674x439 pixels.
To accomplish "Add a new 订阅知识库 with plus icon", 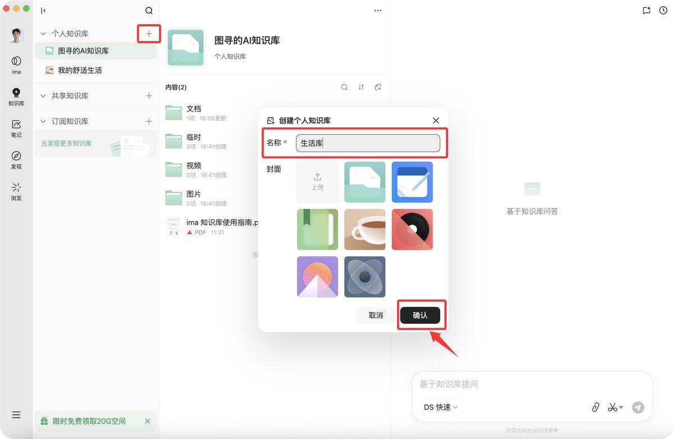I will click(x=149, y=121).
